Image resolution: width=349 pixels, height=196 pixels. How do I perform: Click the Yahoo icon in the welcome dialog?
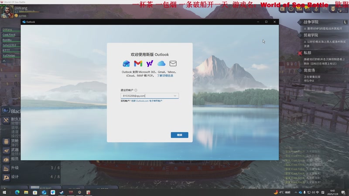tap(150, 64)
